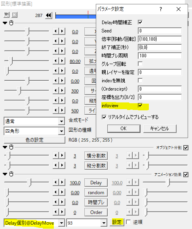Click the mouse icon of the アニメーション効果 section
192x229 pixels.
(x=11, y=174)
